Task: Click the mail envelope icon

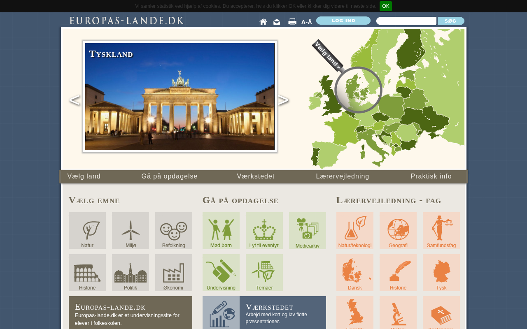Action: coord(277,22)
